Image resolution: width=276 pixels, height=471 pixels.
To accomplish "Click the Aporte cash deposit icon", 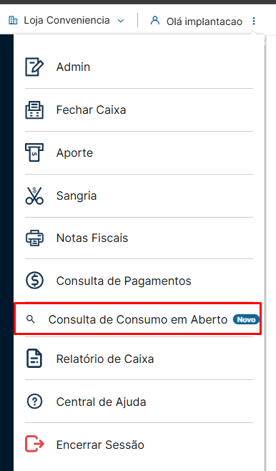I will [34, 152].
